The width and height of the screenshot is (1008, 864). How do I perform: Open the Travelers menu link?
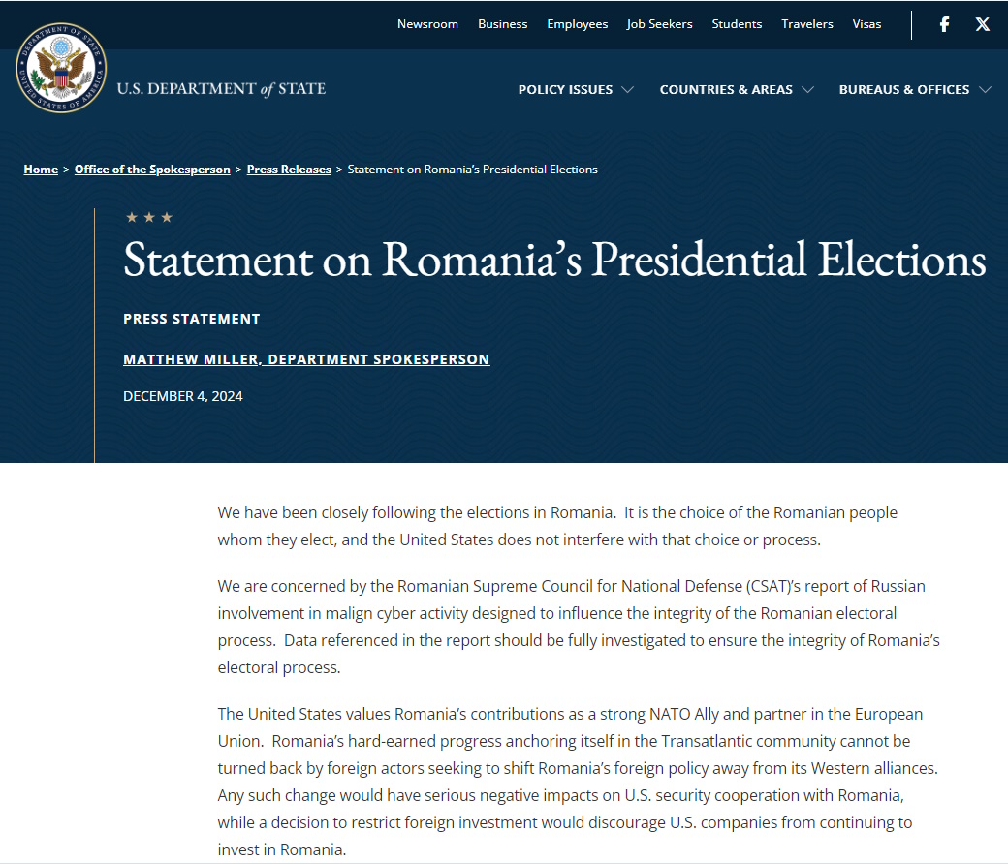click(x=806, y=24)
